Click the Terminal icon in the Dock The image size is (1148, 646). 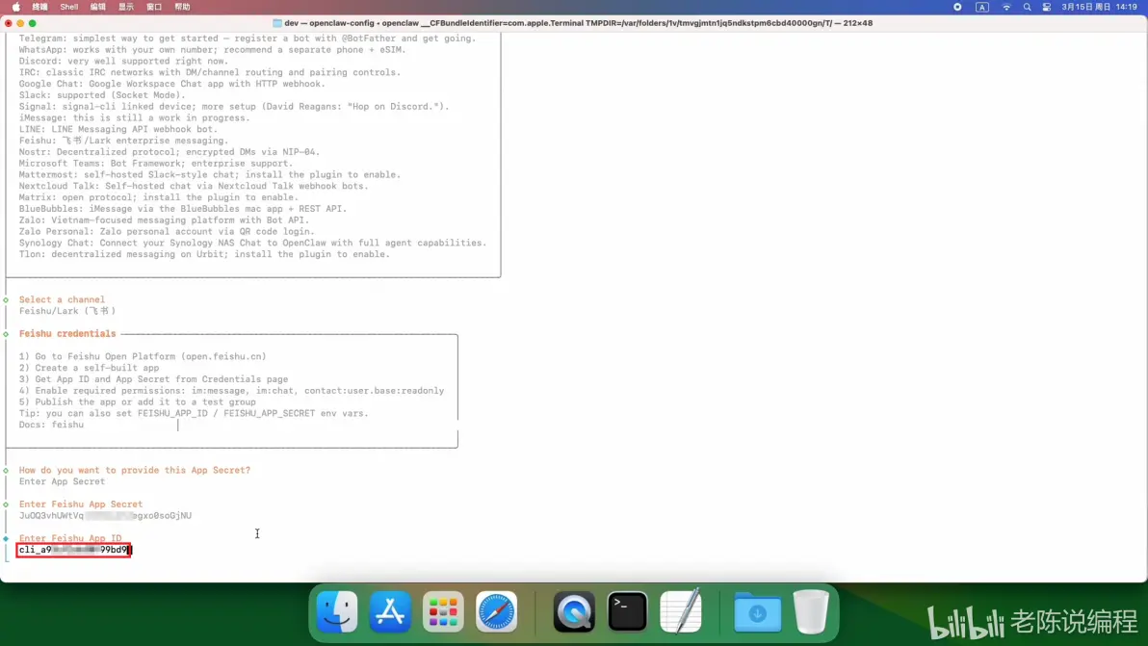(x=627, y=611)
